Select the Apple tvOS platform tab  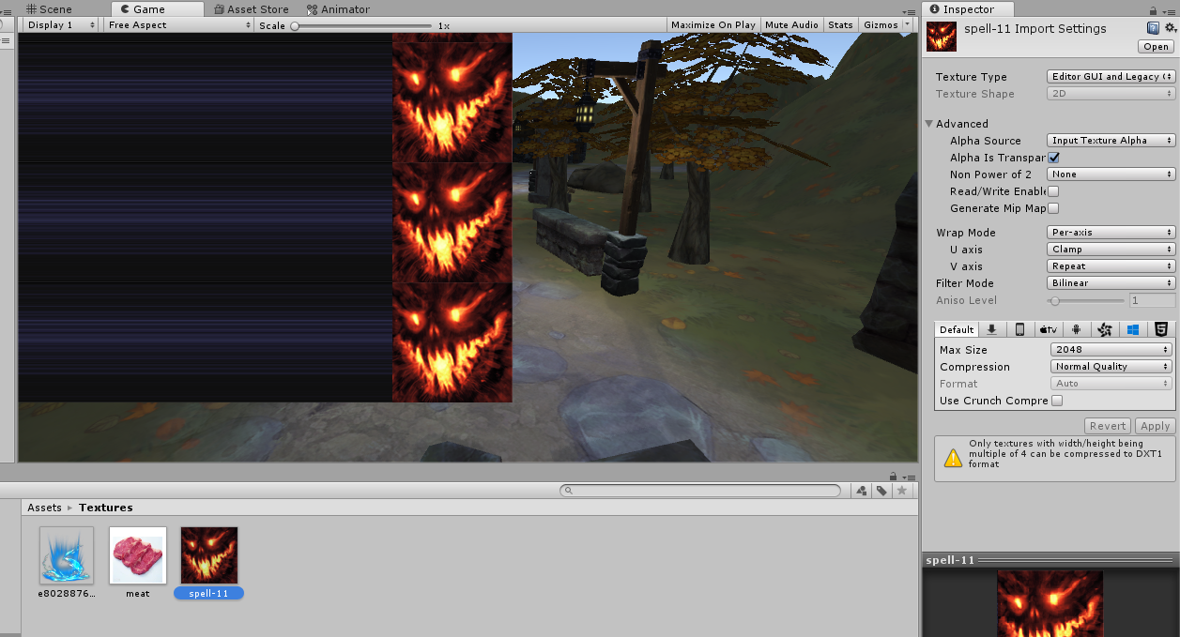point(1048,329)
